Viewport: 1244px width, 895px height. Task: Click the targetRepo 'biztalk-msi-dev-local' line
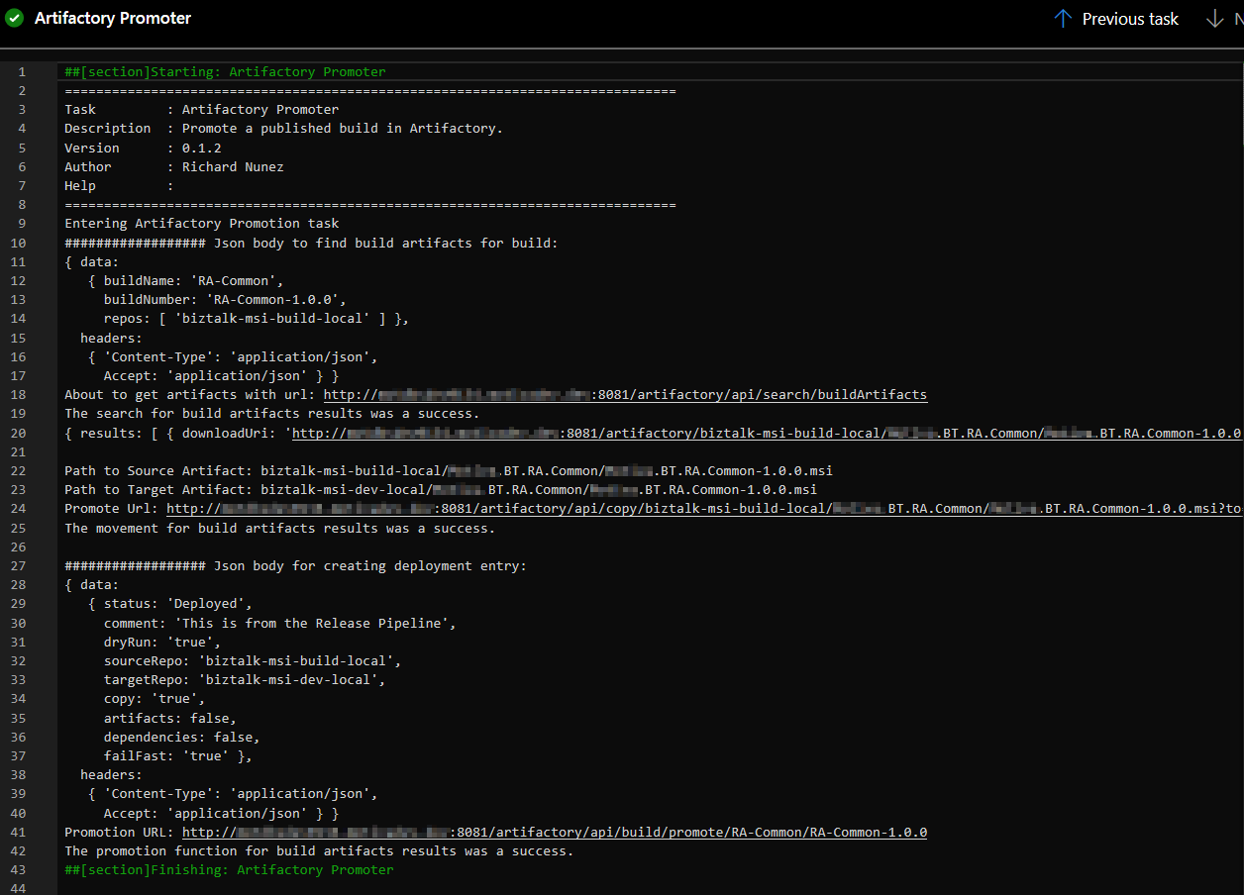pos(245,680)
